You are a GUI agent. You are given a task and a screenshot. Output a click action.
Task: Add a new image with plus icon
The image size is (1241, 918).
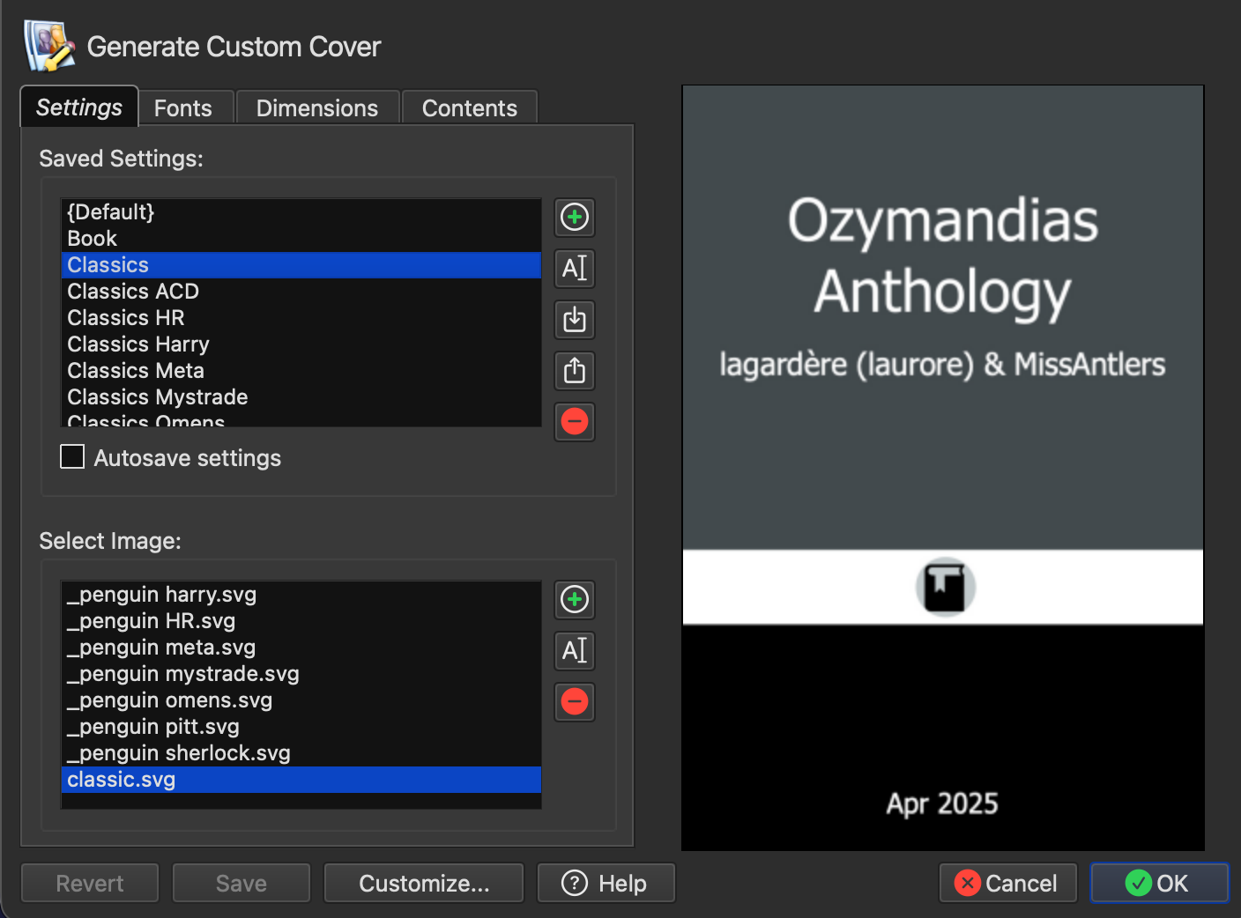point(575,600)
